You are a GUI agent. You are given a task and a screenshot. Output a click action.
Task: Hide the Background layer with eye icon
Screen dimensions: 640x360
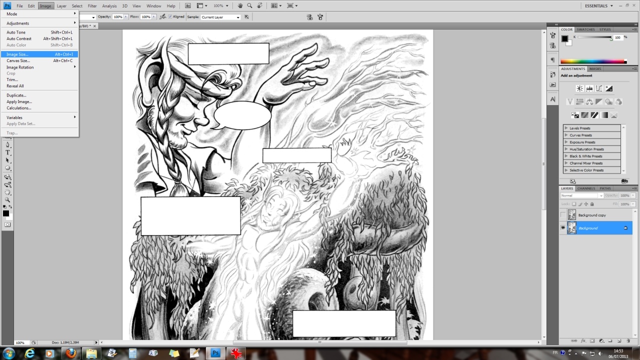point(563,228)
